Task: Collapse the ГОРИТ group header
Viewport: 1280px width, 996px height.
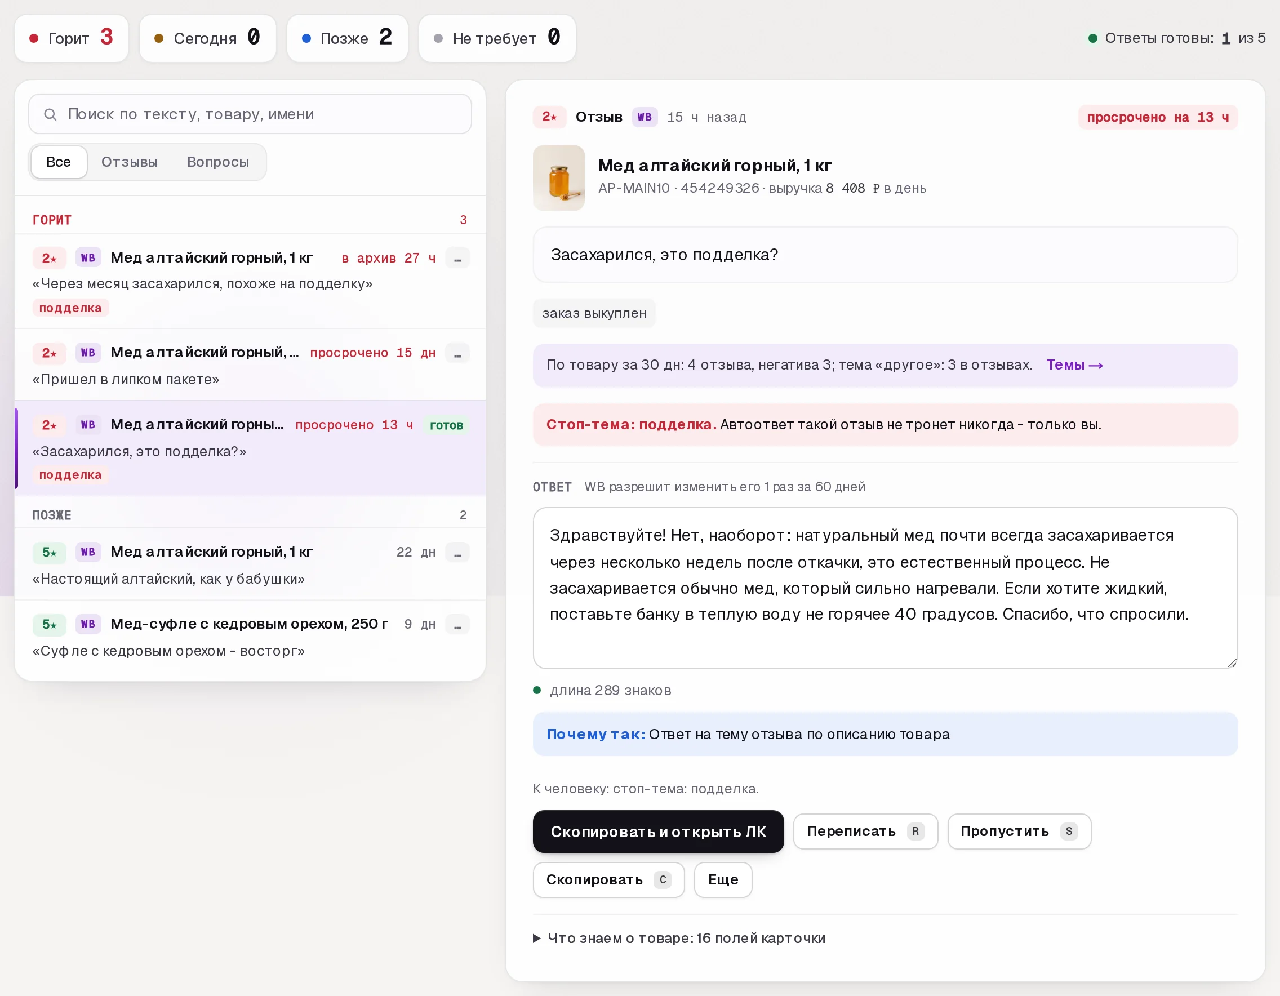Action: [250, 220]
